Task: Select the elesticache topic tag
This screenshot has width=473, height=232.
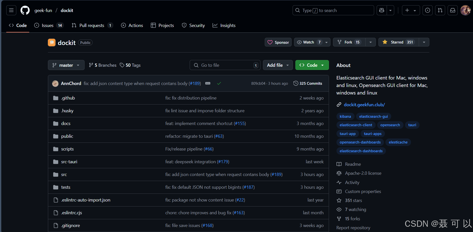Action: tap(398, 142)
